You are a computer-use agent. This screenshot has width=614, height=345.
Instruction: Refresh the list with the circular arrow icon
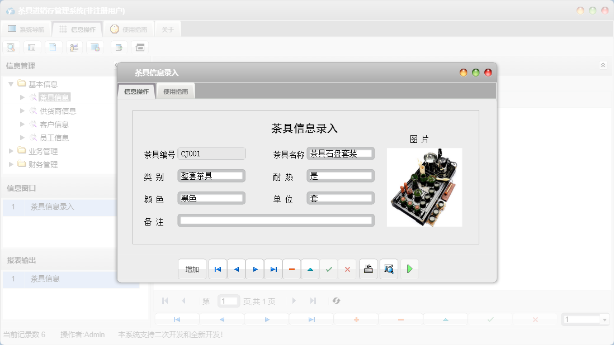(336, 301)
